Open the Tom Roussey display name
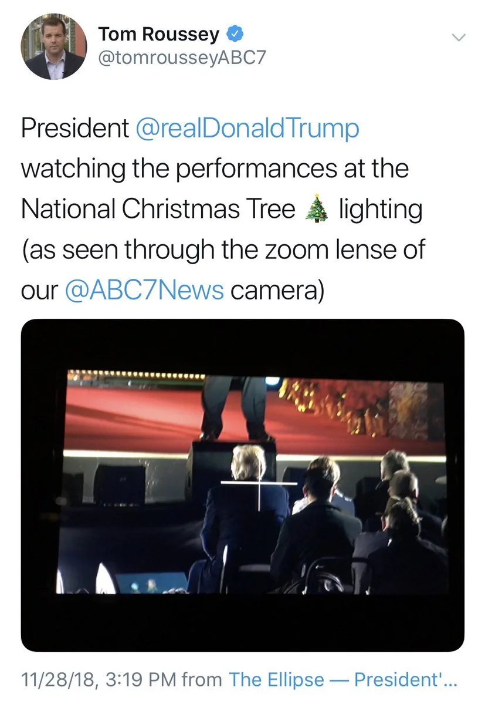Viewport: 485px width, 704px height. tap(159, 33)
